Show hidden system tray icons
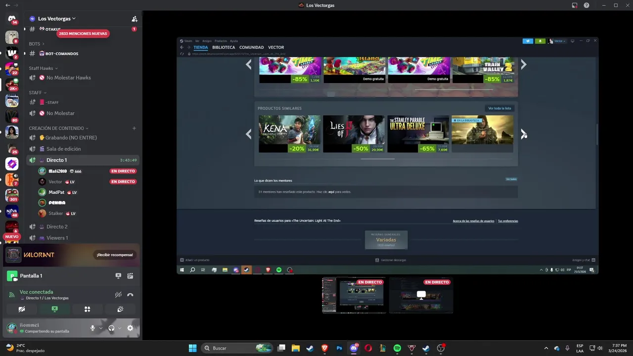633x356 pixels. (x=546, y=348)
